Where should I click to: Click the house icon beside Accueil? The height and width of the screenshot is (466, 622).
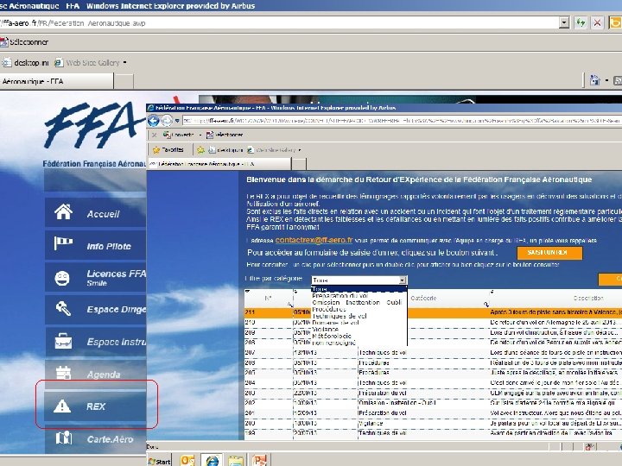coord(63,212)
